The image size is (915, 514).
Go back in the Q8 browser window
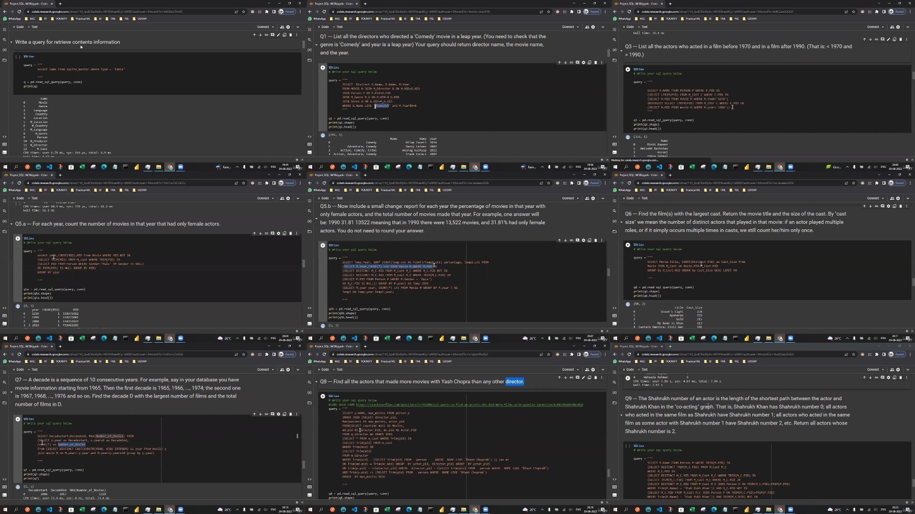[310, 354]
